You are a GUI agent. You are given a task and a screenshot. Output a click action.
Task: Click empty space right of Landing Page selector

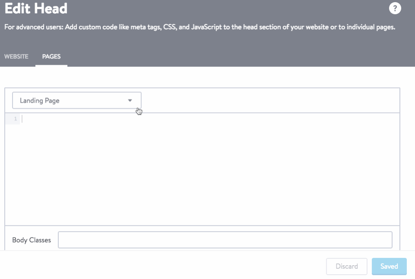(270, 100)
